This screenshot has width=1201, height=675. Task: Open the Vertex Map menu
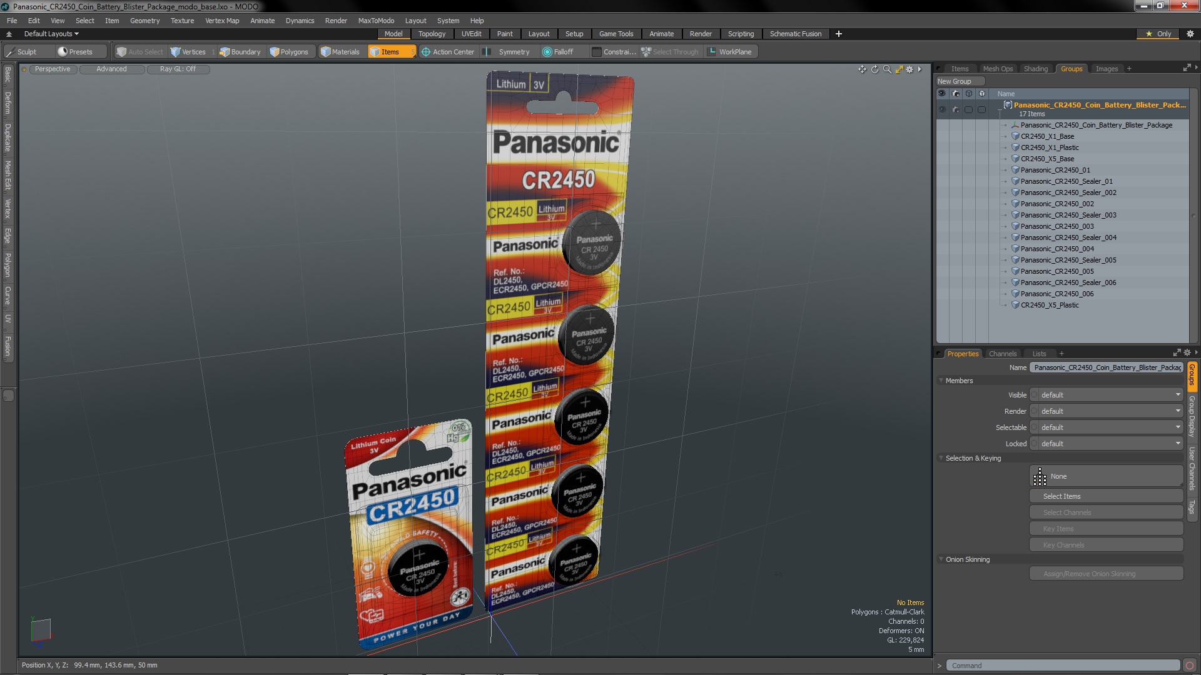[x=222, y=21]
